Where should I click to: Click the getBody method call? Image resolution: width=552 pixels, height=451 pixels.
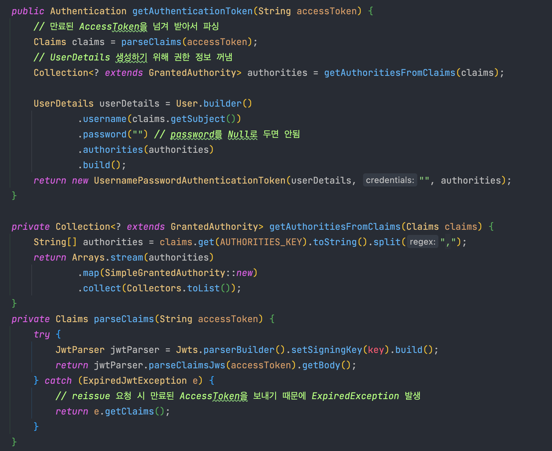point(321,365)
